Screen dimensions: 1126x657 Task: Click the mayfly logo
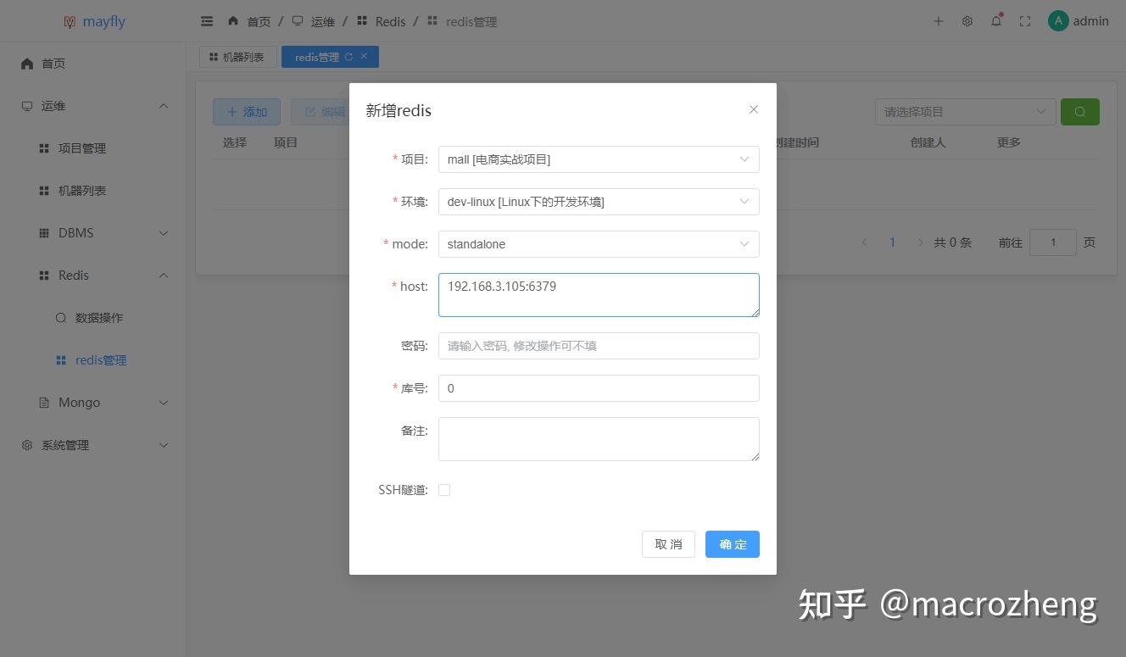[94, 20]
